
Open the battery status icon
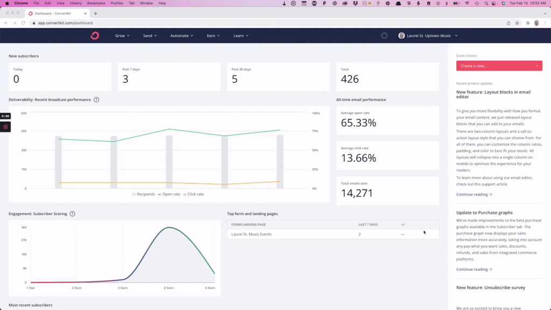[x=456, y=3]
